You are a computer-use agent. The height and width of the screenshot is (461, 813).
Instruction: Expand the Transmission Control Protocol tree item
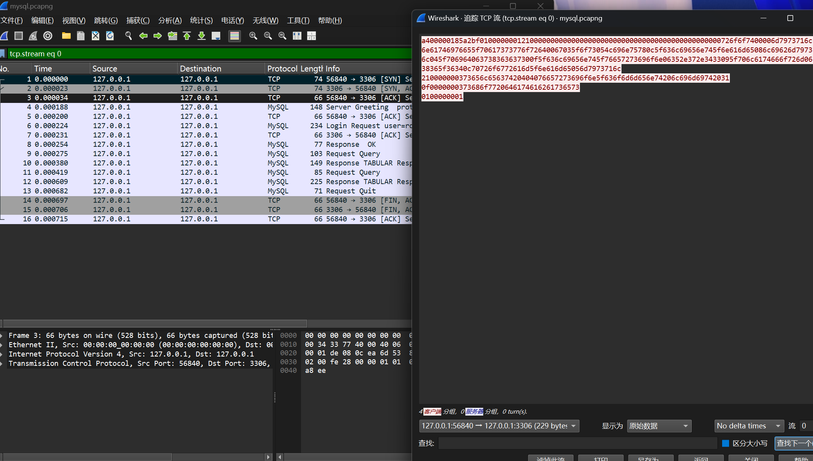(2, 364)
